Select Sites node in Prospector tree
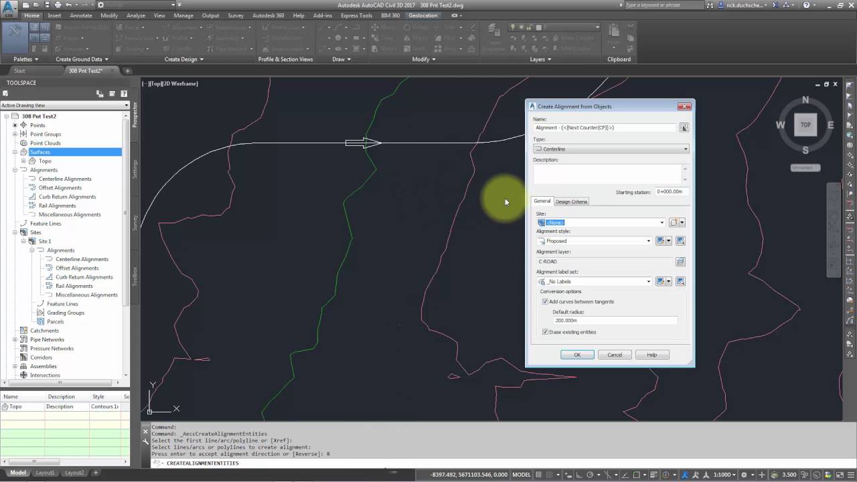This screenshot has width=857, height=482. (35, 232)
